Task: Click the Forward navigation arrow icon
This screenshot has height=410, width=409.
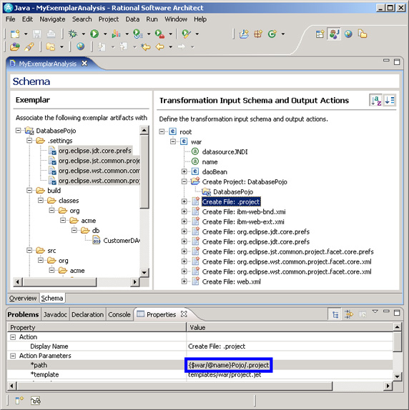Action: pyautogui.click(x=182, y=47)
